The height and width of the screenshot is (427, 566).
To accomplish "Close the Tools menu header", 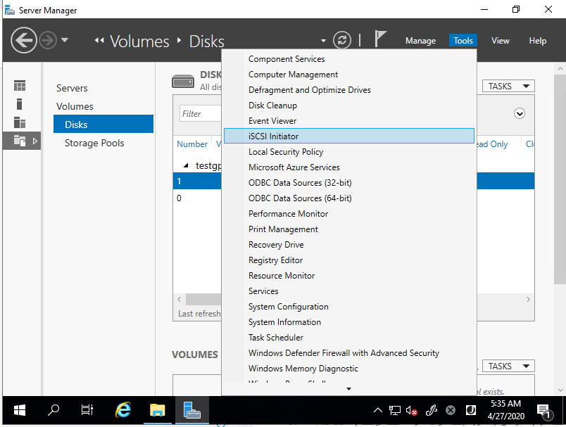I will [463, 41].
